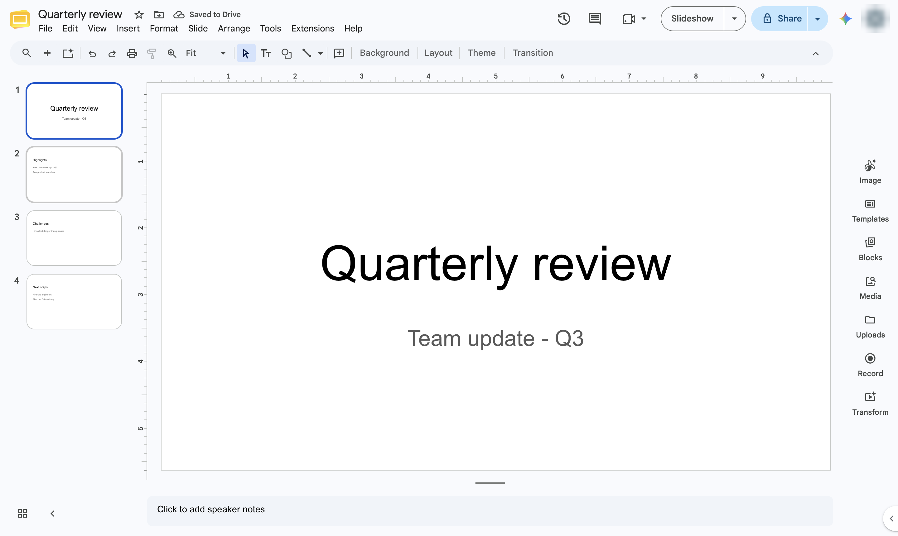Open the Transition panel button
The image size is (898, 536).
533,53
